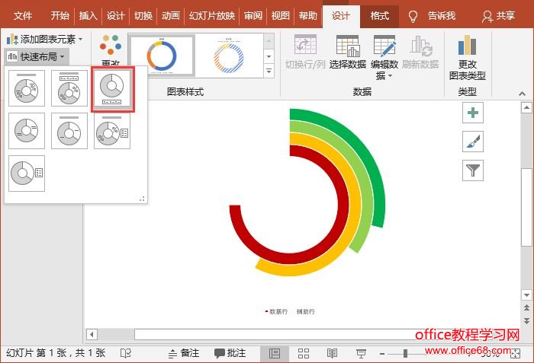Select the solid blue doughnut chart style
The width and height of the screenshot is (534, 363).
[x=162, y=56]
